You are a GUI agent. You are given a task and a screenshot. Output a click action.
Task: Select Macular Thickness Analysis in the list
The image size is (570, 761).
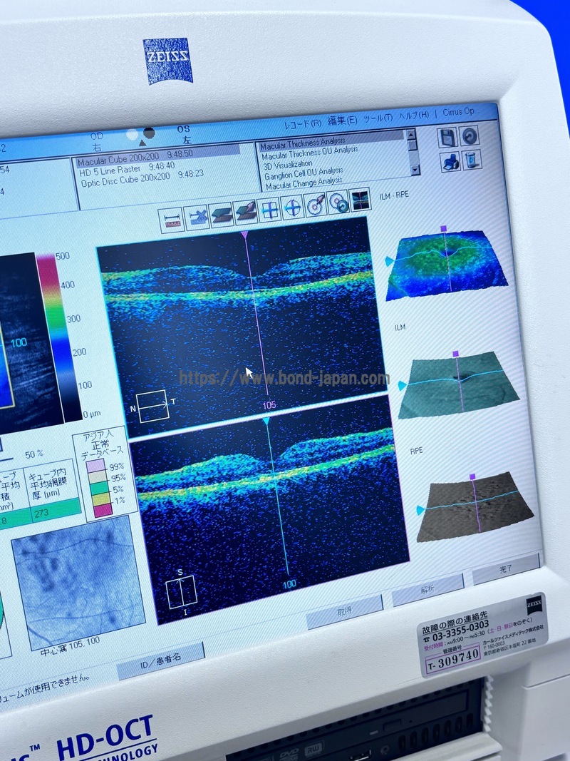pos(331,140)
